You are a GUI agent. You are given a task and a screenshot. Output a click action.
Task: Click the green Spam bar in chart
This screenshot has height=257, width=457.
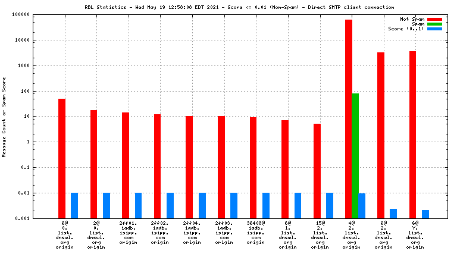tap(355, 155)
